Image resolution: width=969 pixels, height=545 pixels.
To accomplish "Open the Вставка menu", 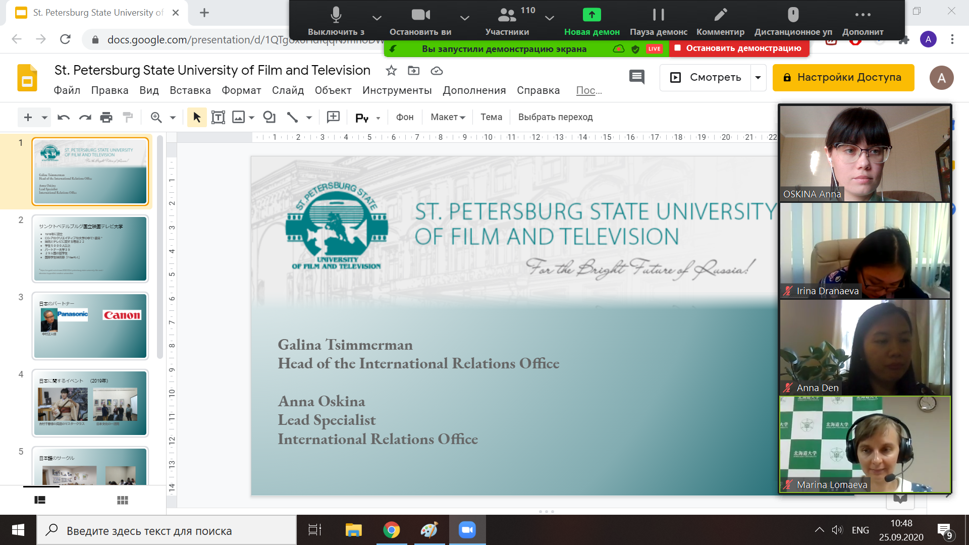I will point(190,90).
